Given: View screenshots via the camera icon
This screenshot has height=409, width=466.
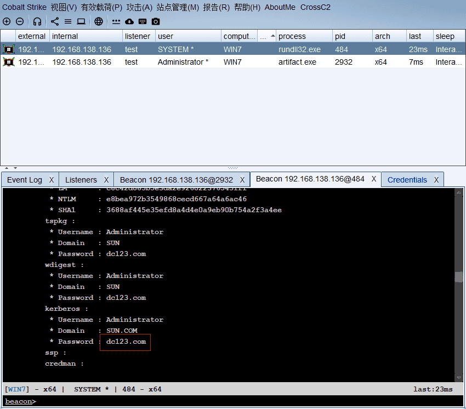Looking at the screenshot, I should (156, 21).
